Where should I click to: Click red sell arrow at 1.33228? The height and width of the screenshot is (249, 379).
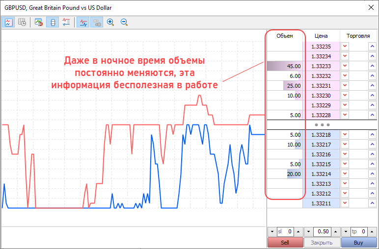345,115
